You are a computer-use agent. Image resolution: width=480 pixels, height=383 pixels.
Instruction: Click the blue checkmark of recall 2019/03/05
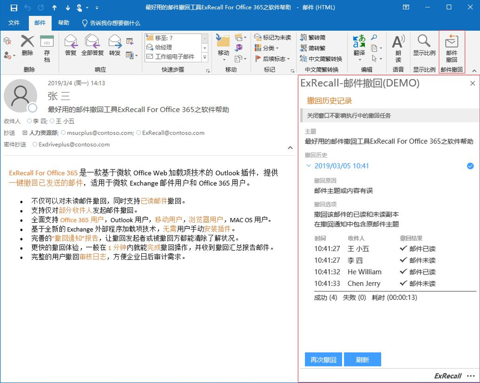(x=470, y=166)
